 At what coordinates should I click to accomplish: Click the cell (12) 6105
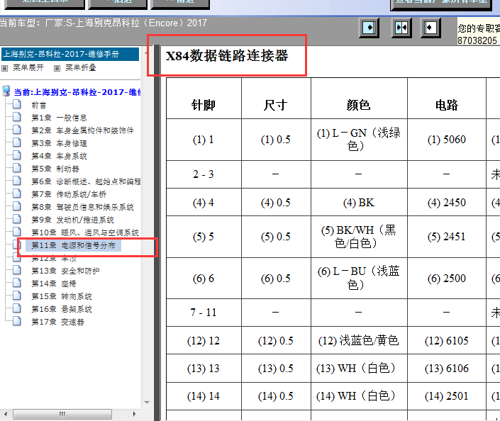tap(446, 341)
